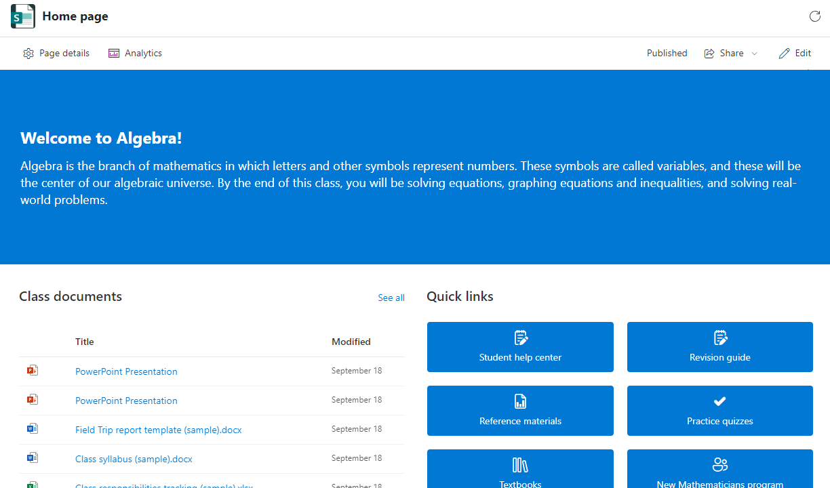
Task: Open Page details via the gear icon
Action: tap(28, 53)
